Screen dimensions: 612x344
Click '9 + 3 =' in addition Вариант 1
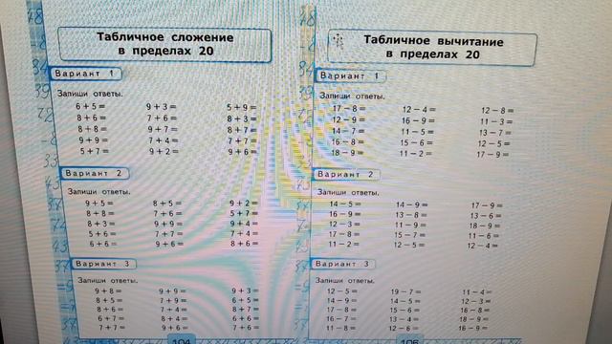tap(162, 106)
